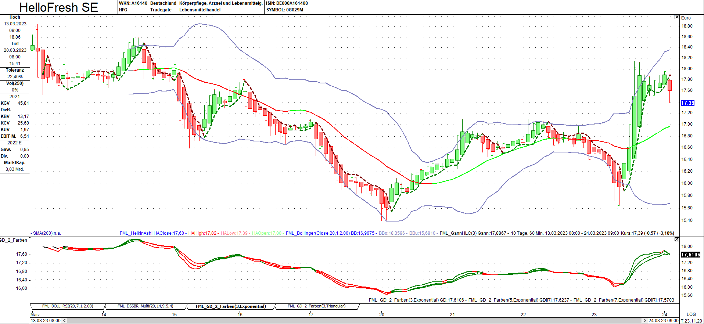This screenshot has width=704, height=324.
Task: Select the FML_GD_2_Farben(3,Exponential) tab
Action: pos(231,306)
